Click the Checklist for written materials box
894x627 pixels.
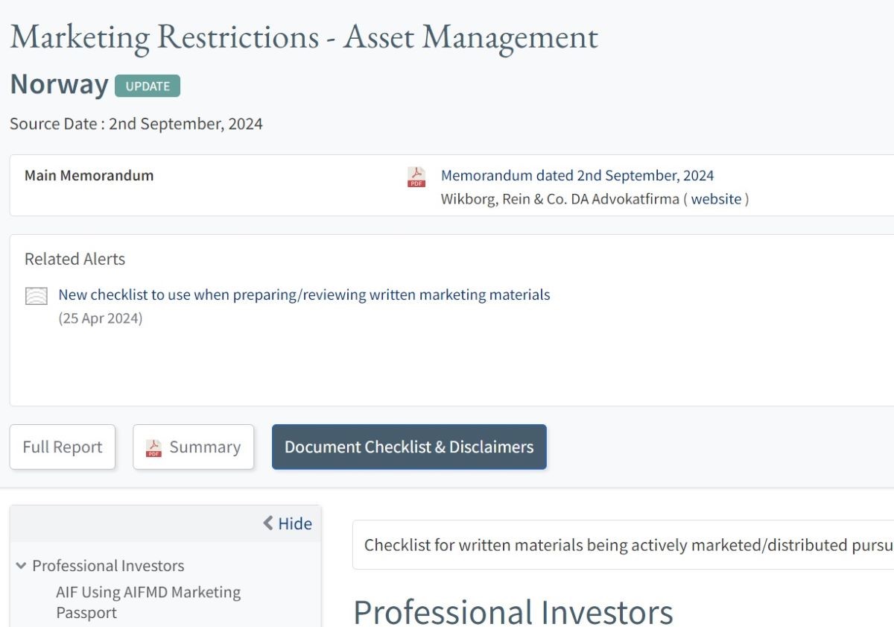pos(626,545)
